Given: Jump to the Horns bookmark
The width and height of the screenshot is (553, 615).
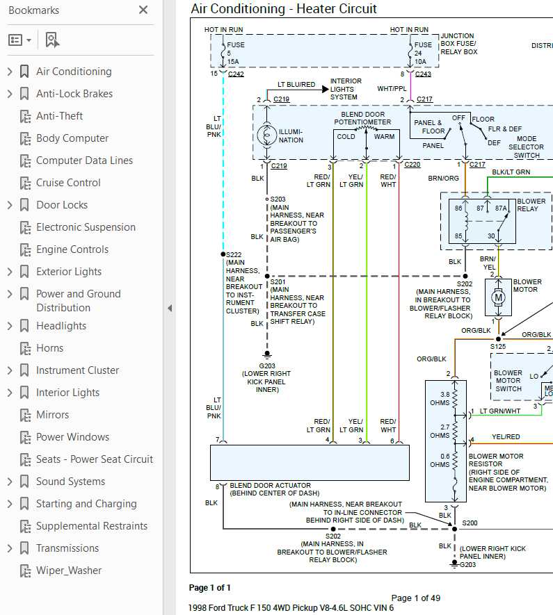Looking at the screenshot, I should [49, 348].
